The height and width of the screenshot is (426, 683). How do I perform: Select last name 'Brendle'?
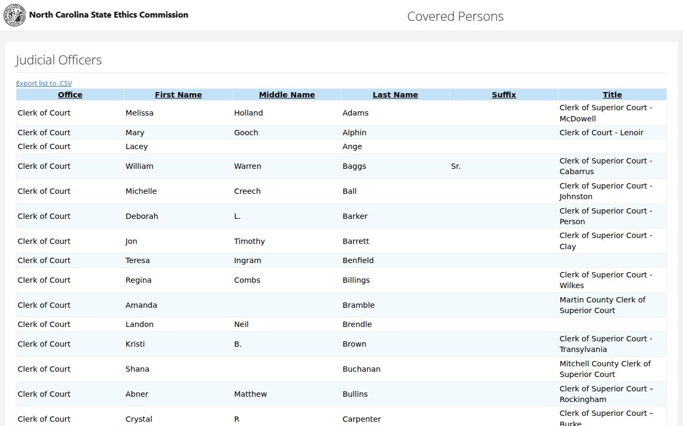tap(357, 324)
